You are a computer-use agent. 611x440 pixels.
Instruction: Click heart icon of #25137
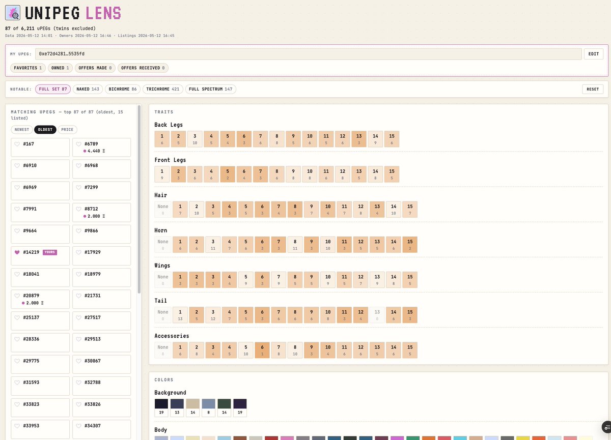17,317
